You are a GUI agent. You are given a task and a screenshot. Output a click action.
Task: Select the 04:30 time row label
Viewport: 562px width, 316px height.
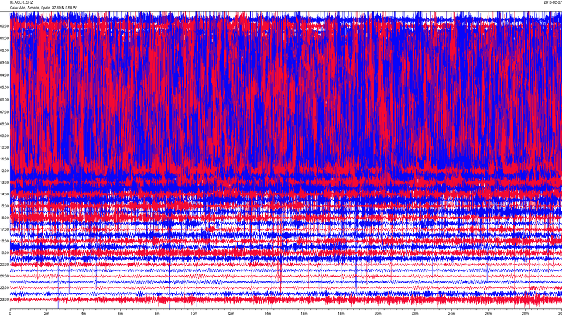(4, 75)
